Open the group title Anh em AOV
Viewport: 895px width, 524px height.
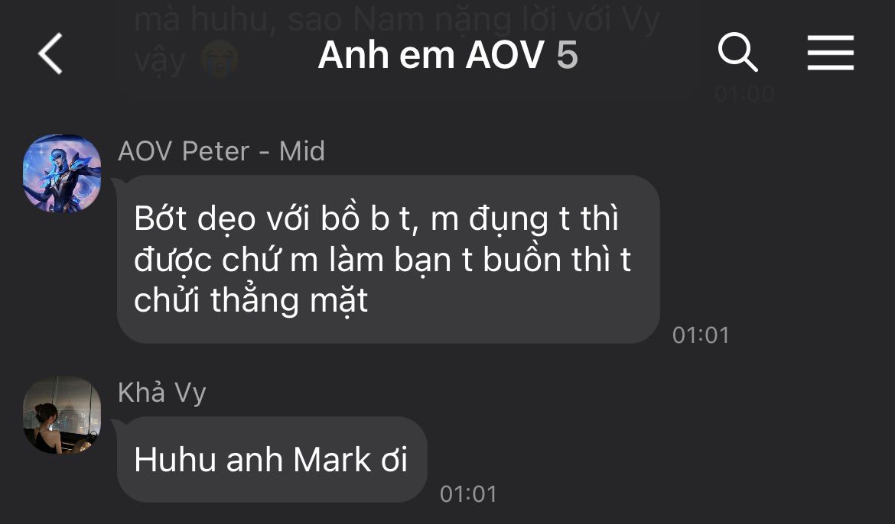click(x=431, y=55)
